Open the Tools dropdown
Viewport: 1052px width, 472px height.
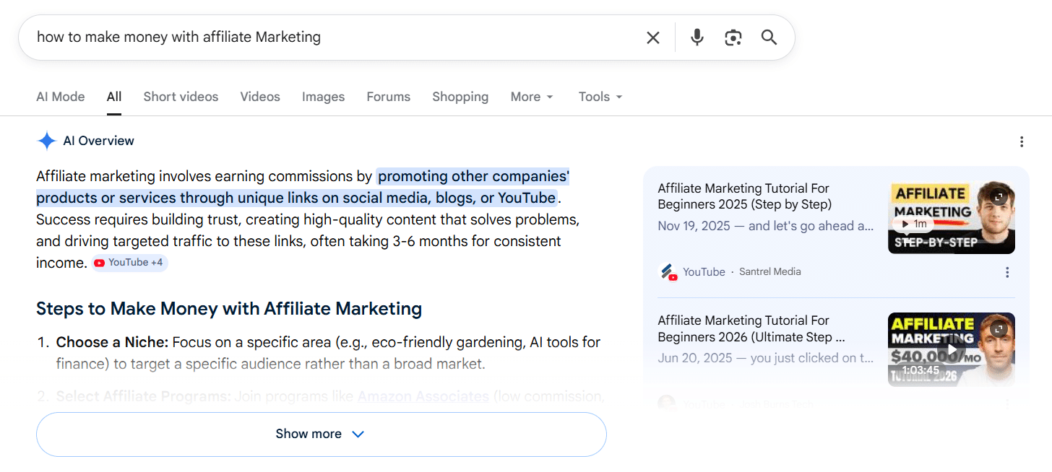click(600, 97)
